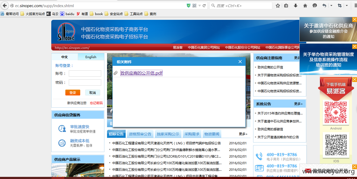Switch to the 中文 language tab

coord(65,57)
